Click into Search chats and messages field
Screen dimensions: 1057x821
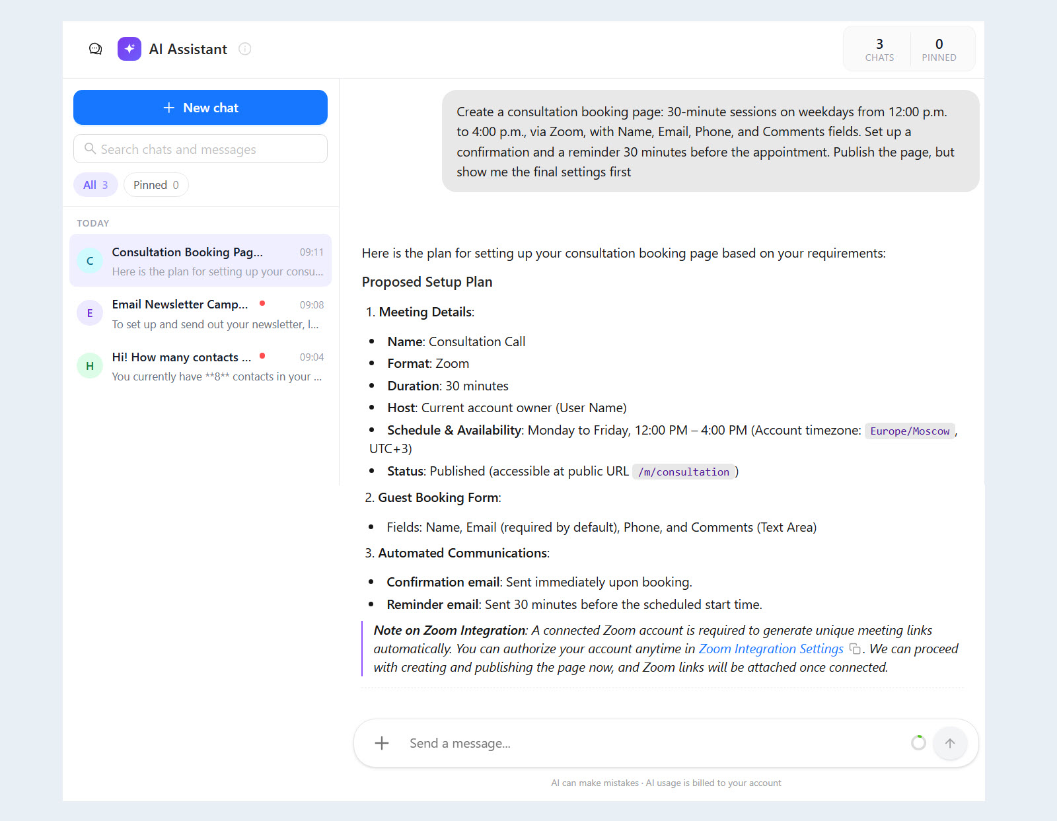[200, 149]
